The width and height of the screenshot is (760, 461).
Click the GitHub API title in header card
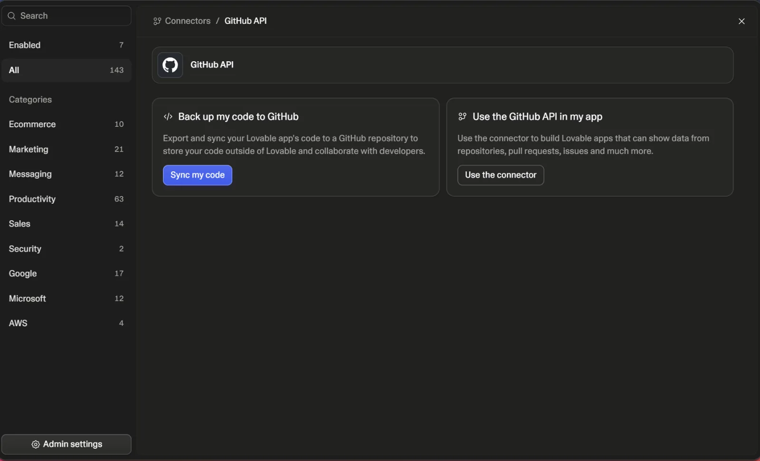point(212,65)
